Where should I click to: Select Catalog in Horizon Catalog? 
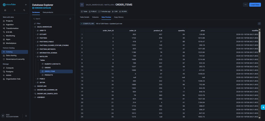point(15,52)
